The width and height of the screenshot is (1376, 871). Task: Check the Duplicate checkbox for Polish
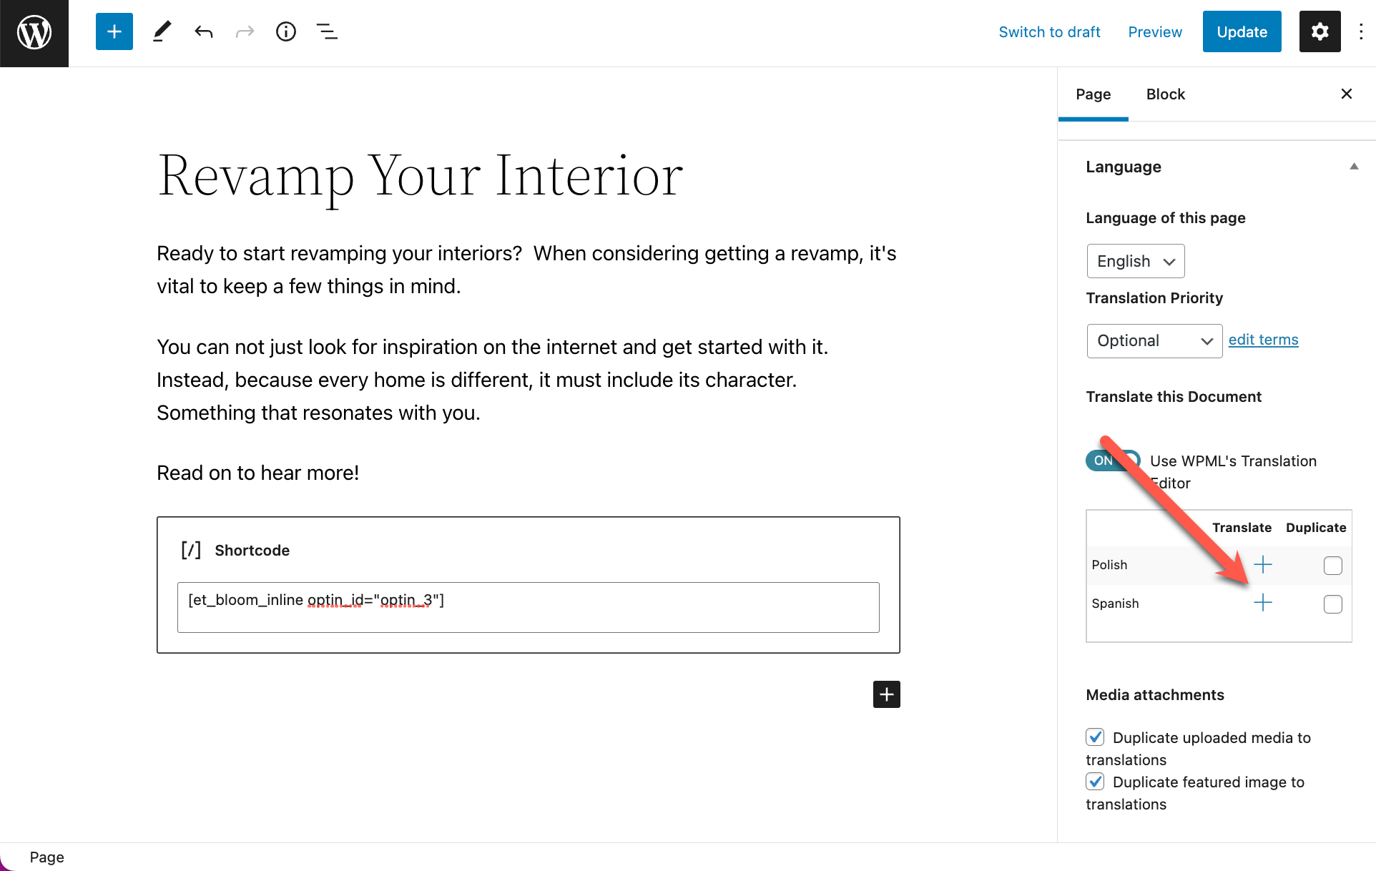point(1333,565)
